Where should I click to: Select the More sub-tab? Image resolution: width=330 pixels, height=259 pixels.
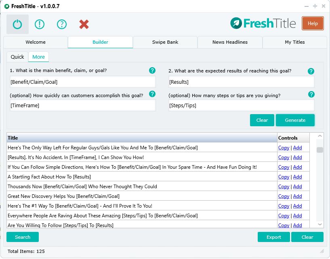[38, 57]
